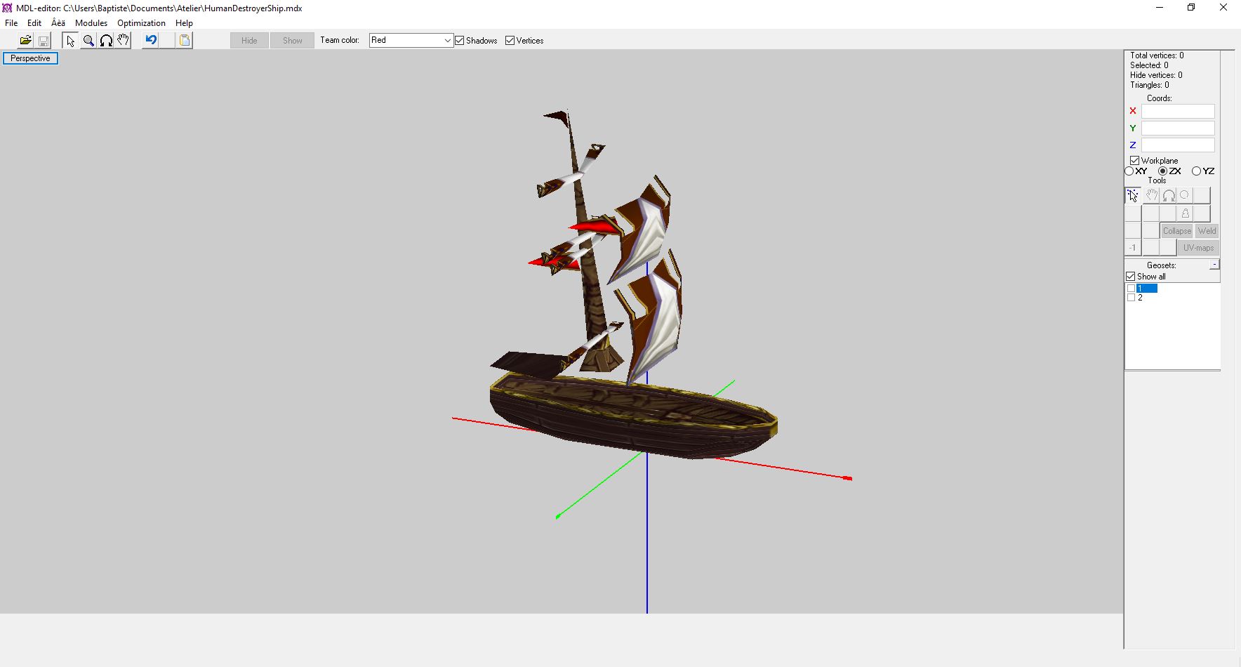The image size is (1241, 667).
Task: Click the Y coordinate input field
Action: pyautogui.click(x=1178, y=128)
